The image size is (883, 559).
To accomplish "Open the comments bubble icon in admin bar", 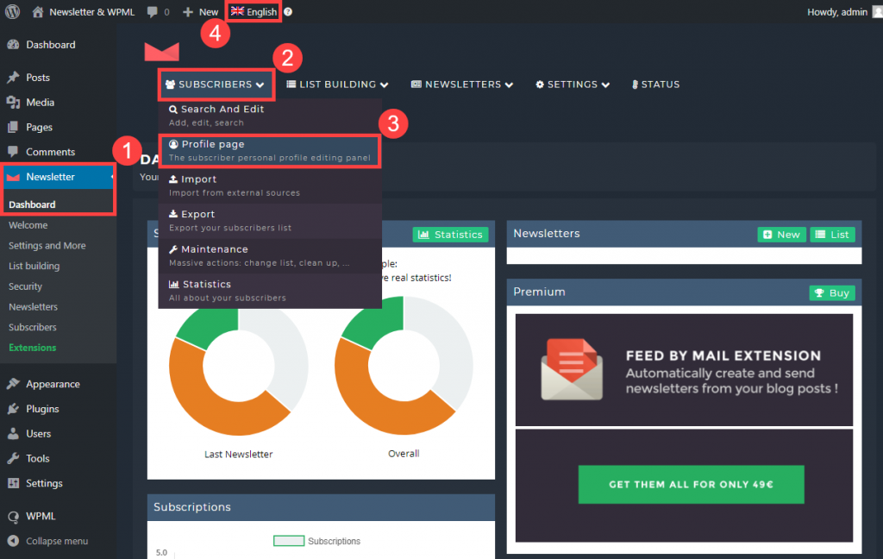I will (152, 12).
